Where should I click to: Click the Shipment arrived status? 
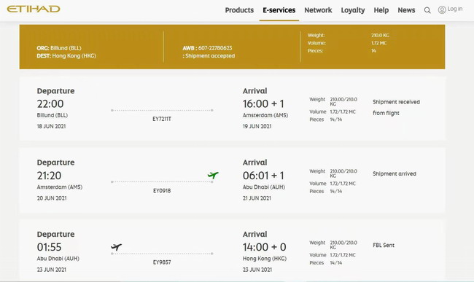[x=395, y=174]
